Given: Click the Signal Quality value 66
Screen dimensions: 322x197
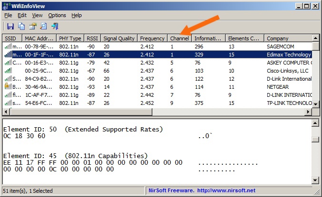Looking at the screenshot, I should click(106, 71).
